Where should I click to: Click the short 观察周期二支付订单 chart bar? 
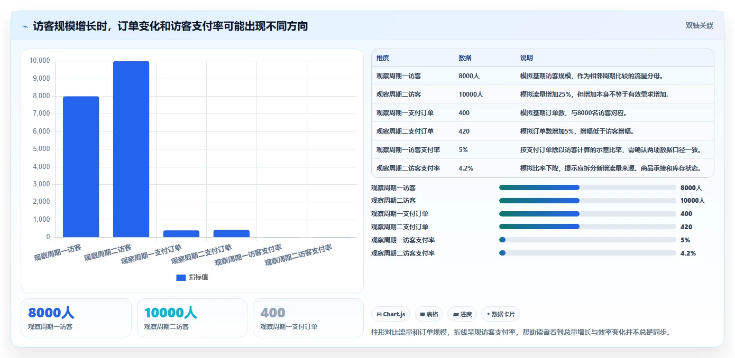(232, 233)
